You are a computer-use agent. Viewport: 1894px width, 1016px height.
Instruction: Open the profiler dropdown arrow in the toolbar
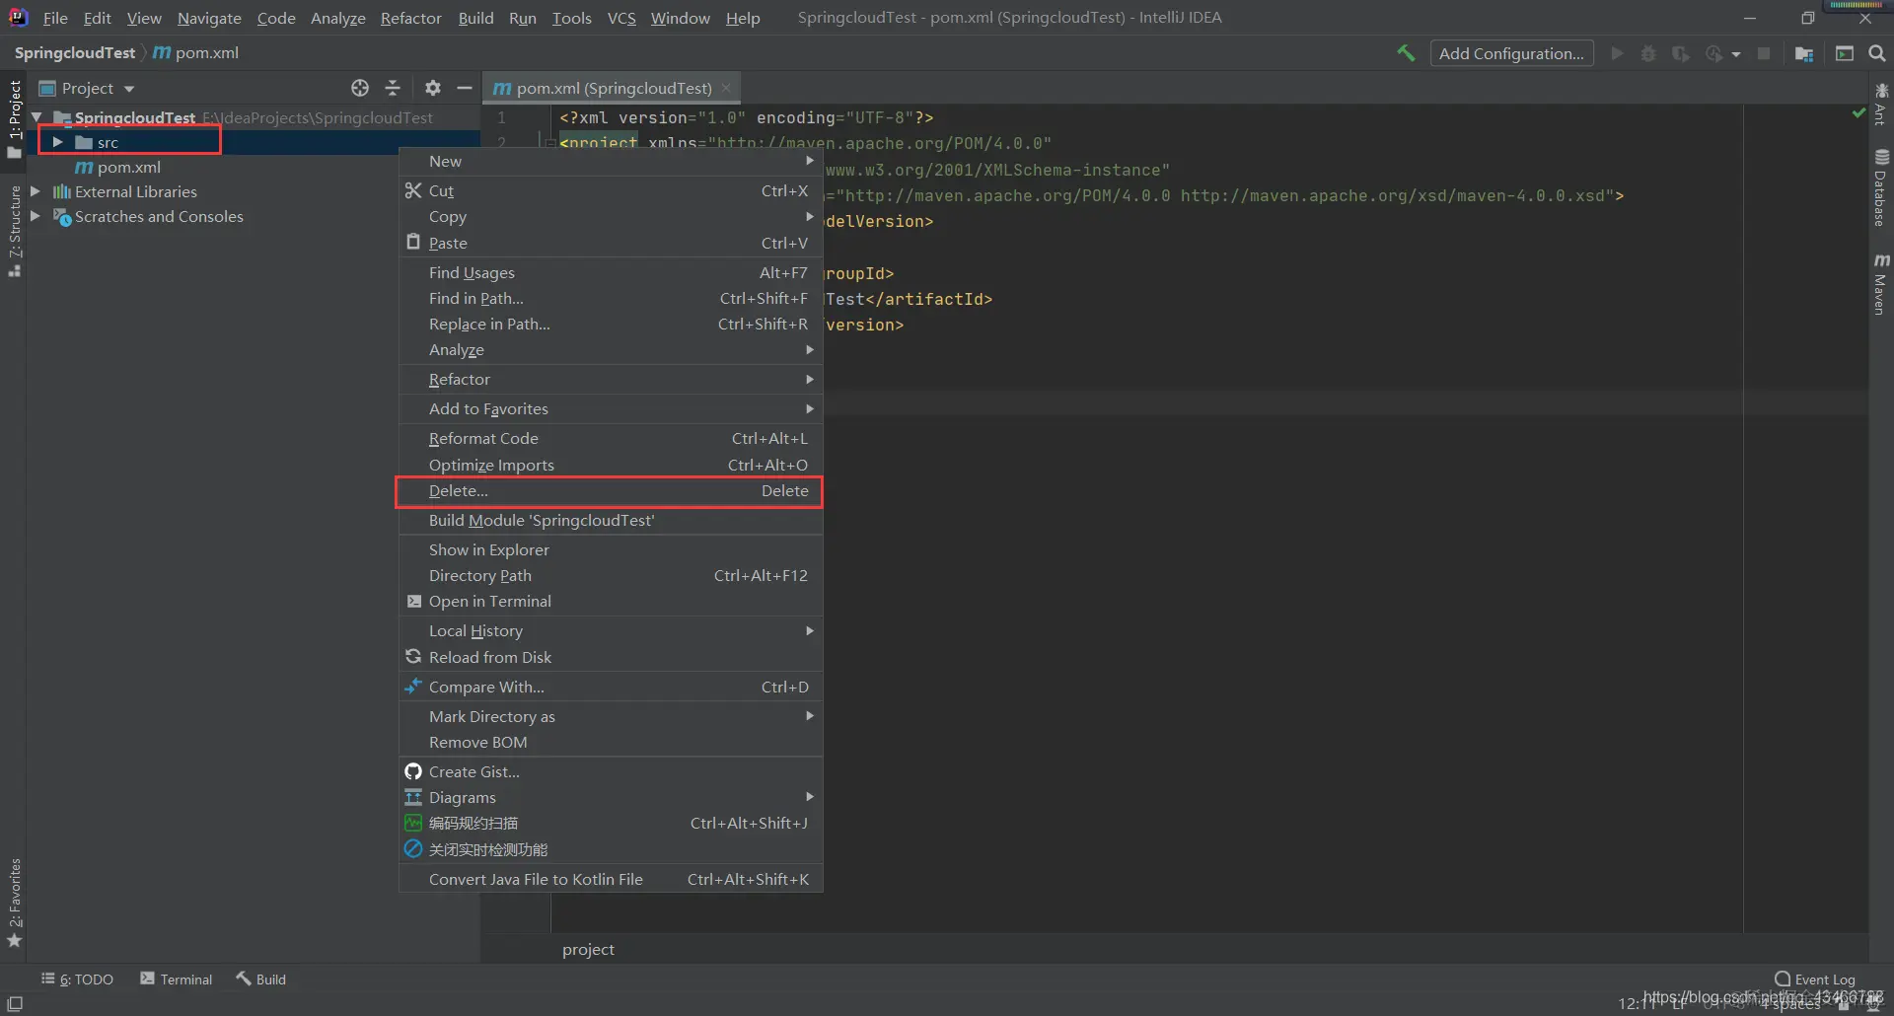tap(1736, 54)
